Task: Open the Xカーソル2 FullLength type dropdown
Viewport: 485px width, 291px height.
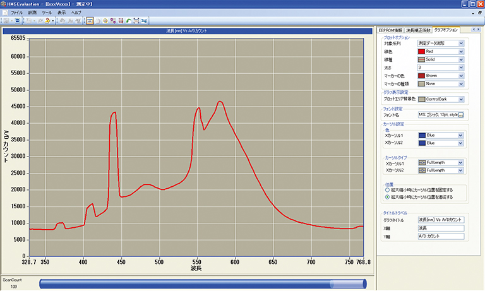Action: pyautogui.click(x=460, y=170)
